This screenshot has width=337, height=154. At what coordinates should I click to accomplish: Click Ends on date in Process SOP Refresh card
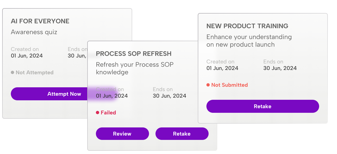(x=169, y=96)
